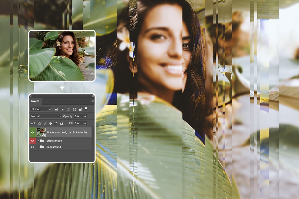Expand the Background group

click(38, 147)
